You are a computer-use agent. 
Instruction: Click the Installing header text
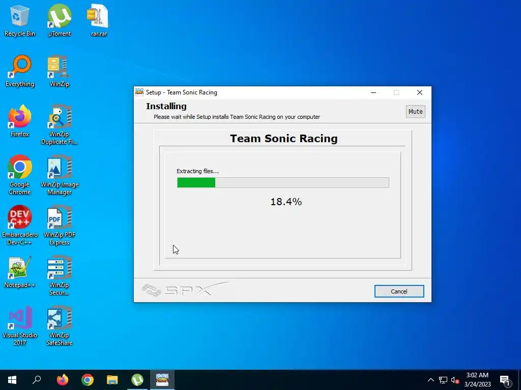[166, 106]
